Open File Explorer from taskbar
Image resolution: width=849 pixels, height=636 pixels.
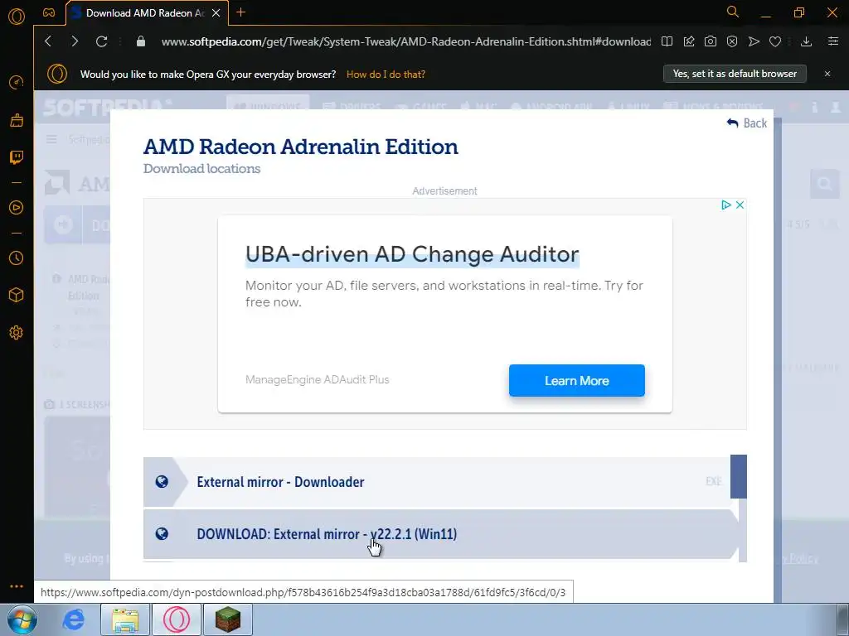[124, 619]
